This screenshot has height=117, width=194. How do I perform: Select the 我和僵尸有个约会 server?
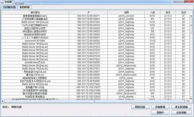(x=35, y=87)
